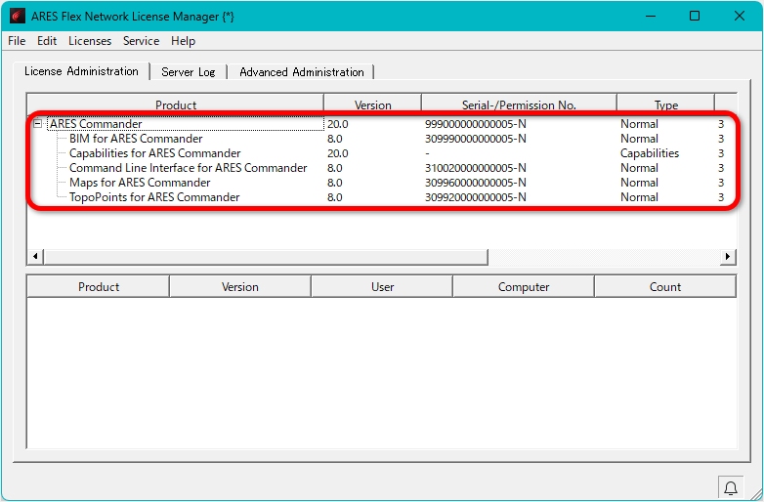Click the Computer column header

524,287
